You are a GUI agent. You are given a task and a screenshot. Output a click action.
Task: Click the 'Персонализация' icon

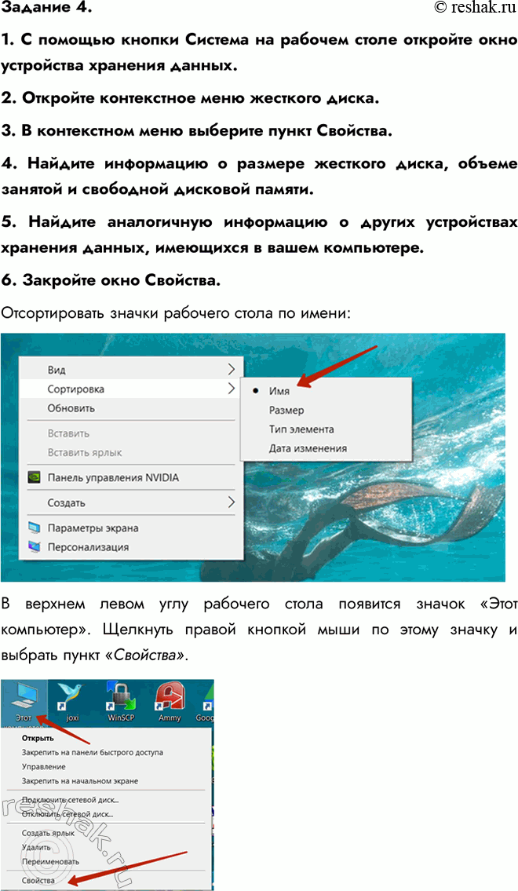click(x=35, y=547)
